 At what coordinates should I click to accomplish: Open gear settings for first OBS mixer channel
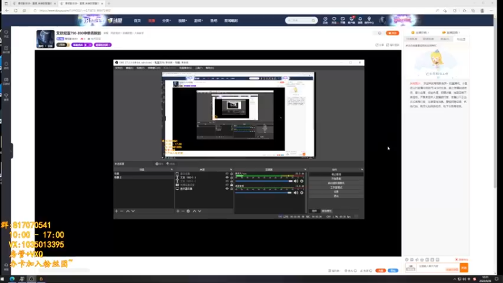click(302, 181)
